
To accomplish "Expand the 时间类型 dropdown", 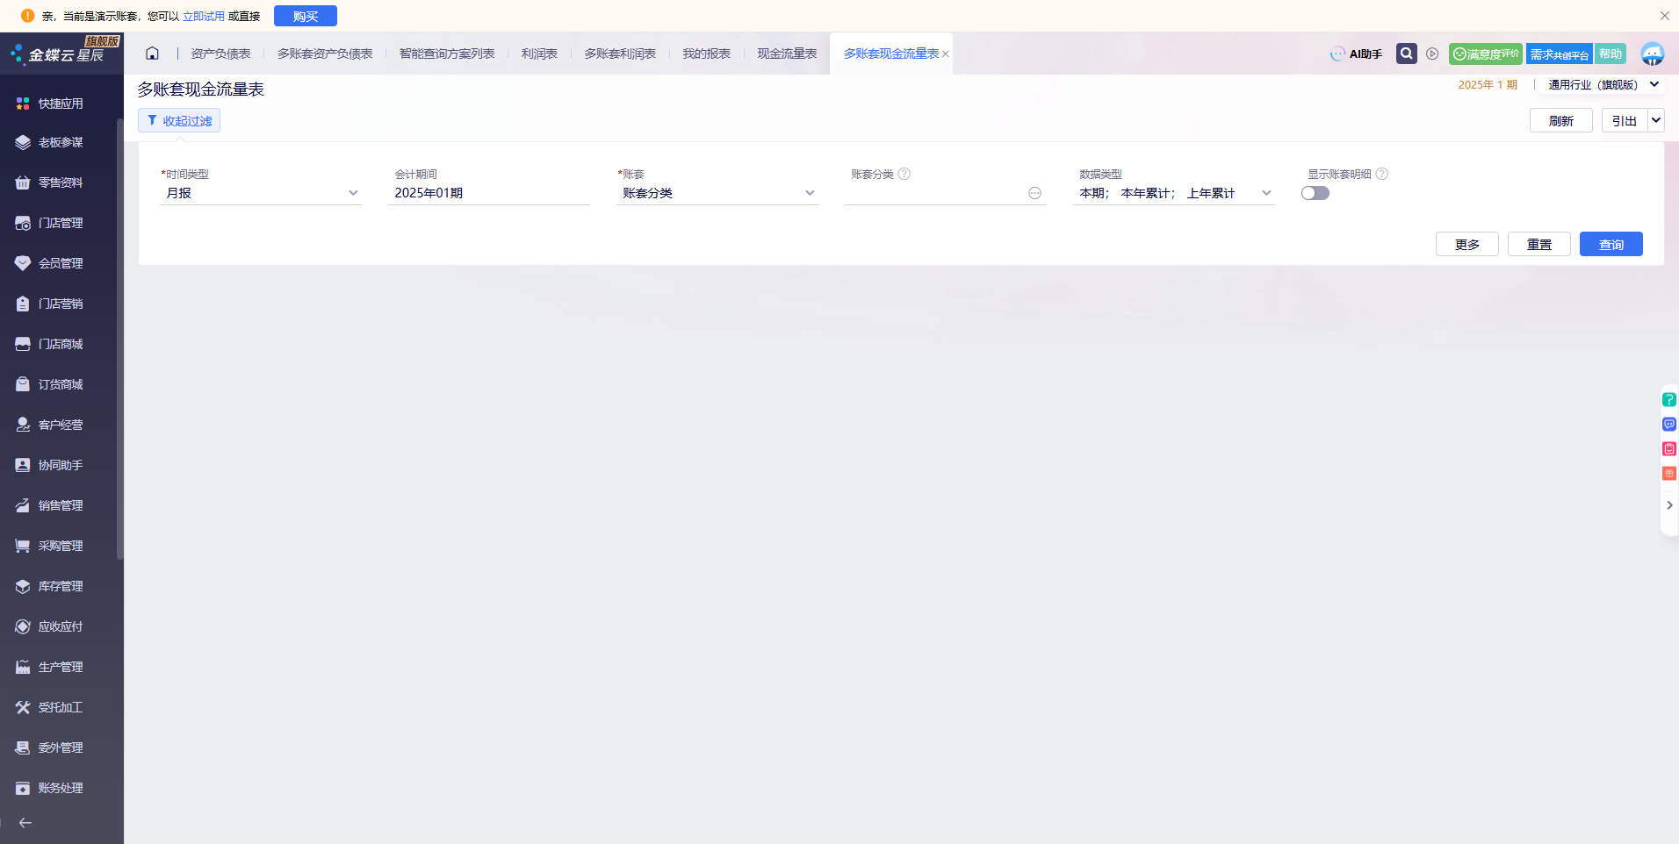I will 353,193.
